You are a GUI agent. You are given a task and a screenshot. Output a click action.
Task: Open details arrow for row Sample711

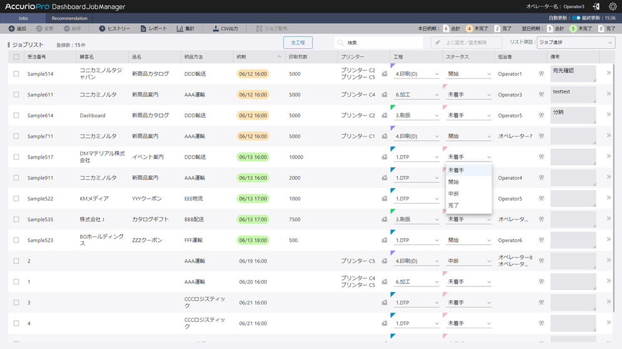tap(608, 135)
